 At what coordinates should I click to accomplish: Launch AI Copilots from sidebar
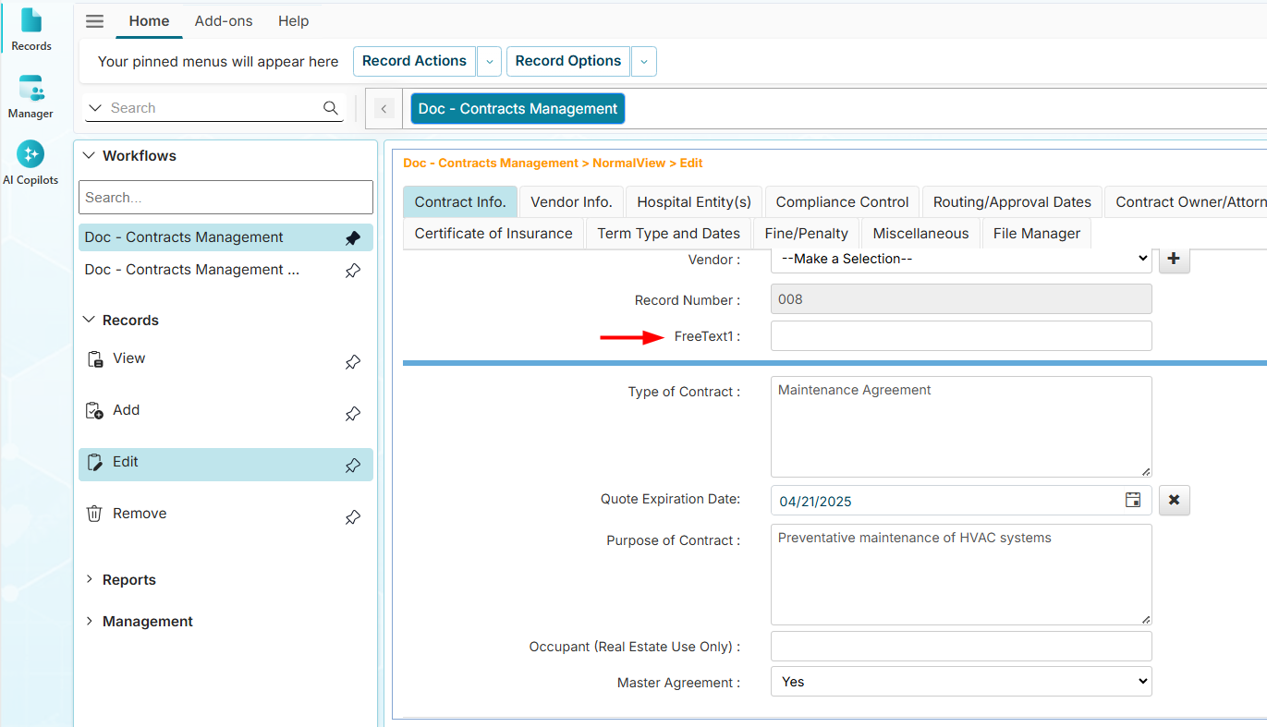tap(30, 163)
